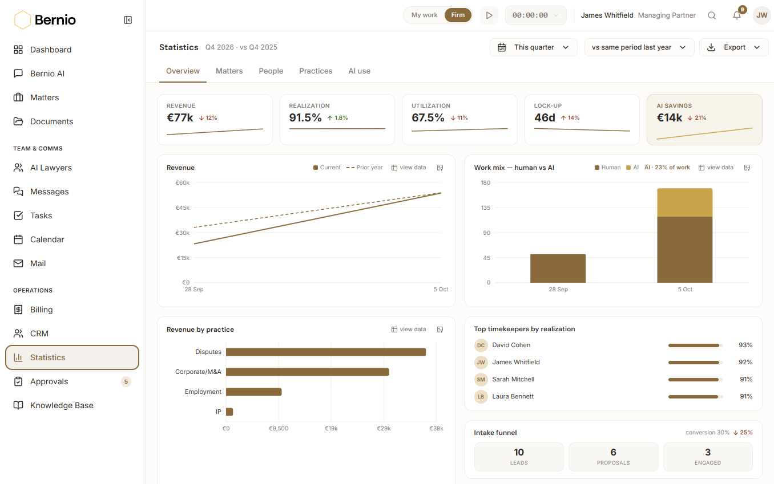Click the Employment revenue bar

[x=254, y=392]
